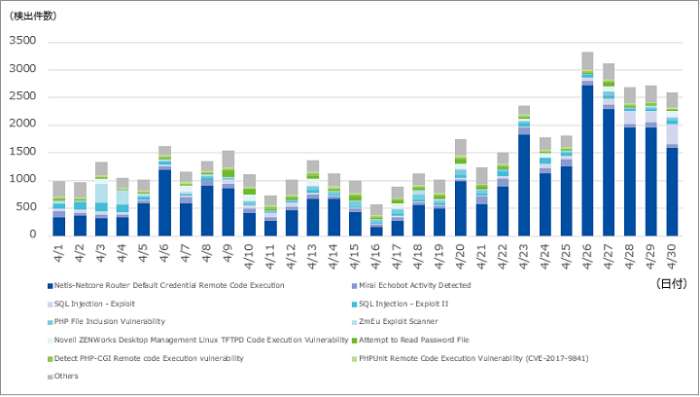Click the 4/11 stacked bar
The height and width of the screenshot is (397, 700).
270,216
